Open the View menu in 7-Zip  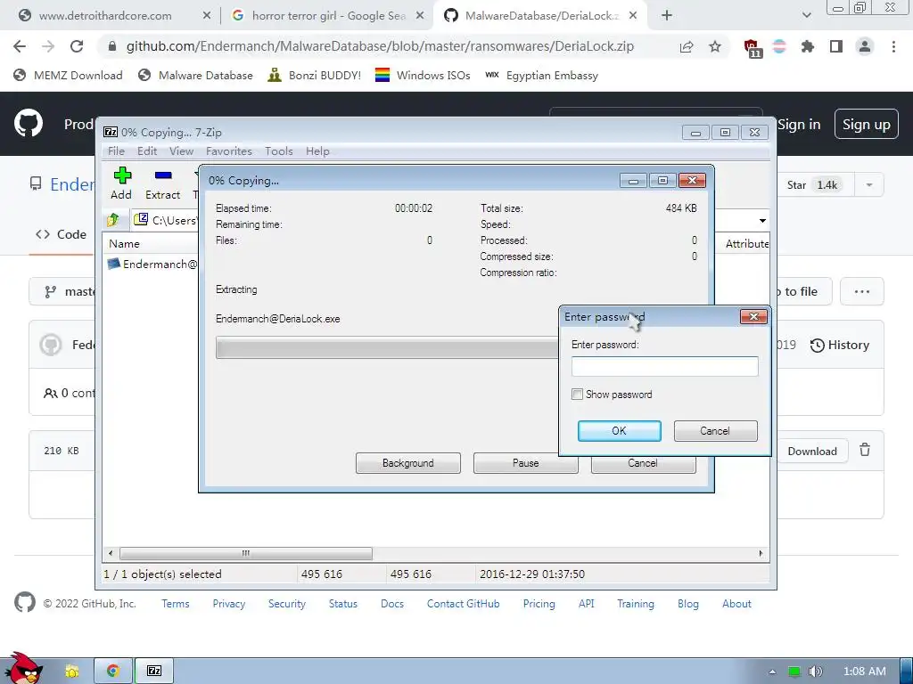pyautogui.click(x=181, y=151)
